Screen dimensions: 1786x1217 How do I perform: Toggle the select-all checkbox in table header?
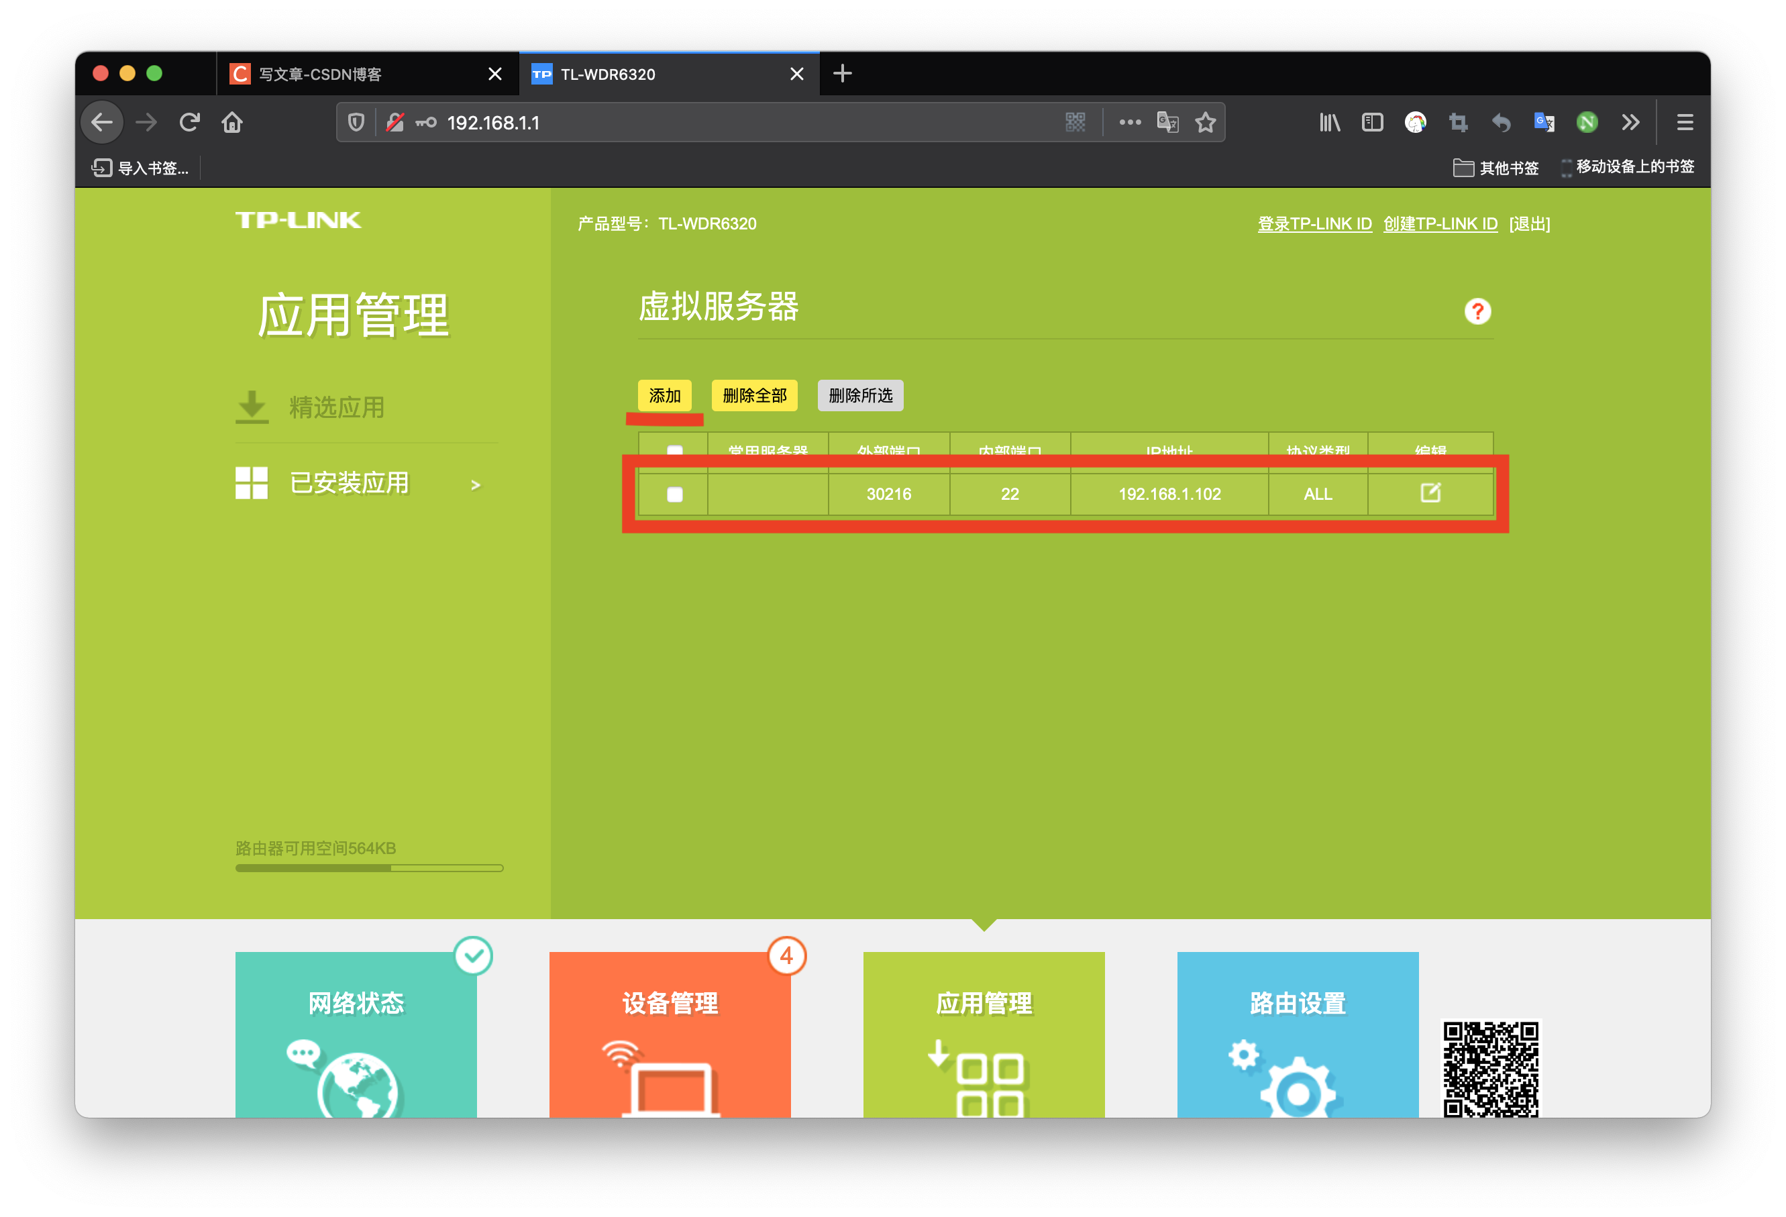[674, 449]
